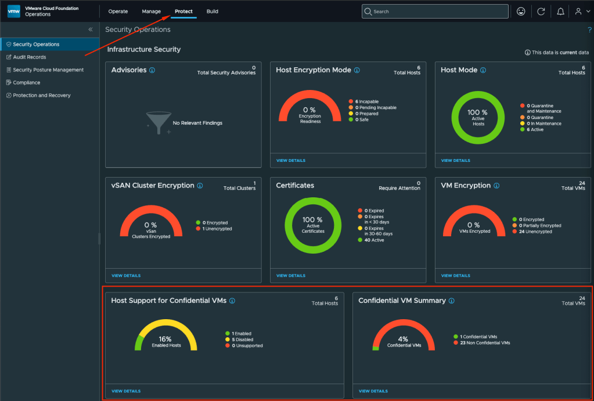Click the Security Posture Management icon
The width and height of the screenshot is (594, 401).
(9, 70)
